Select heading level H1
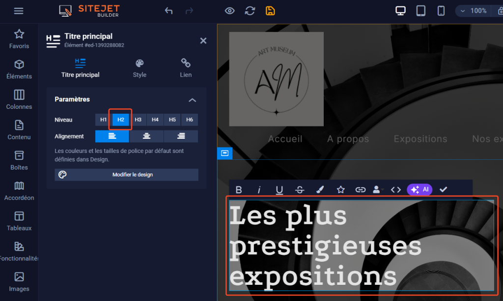 (103, 119)
